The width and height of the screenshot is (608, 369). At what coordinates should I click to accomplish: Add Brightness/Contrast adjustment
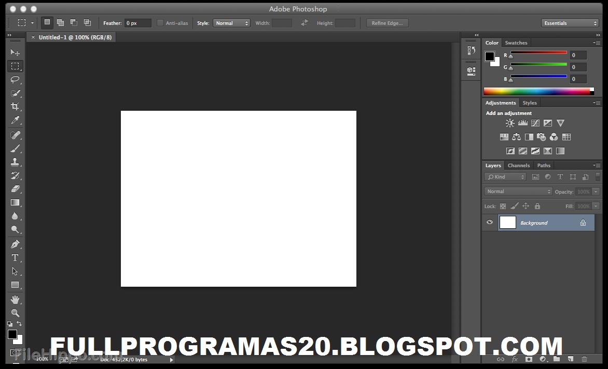[510, 123]
